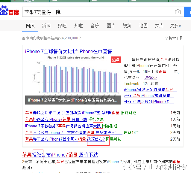191x173 pixels.
Task: Click the 网易科技 source label
Action: click(114, 139)
